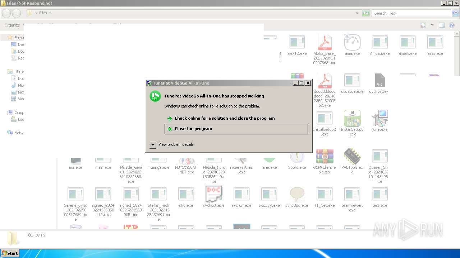This screenshot has width=460, height=258.
Task: Toggle the preview pane button
Action: click(x=442, y=25)
